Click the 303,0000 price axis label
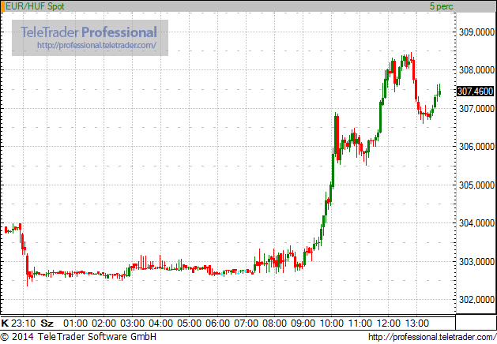 (476, 262)
